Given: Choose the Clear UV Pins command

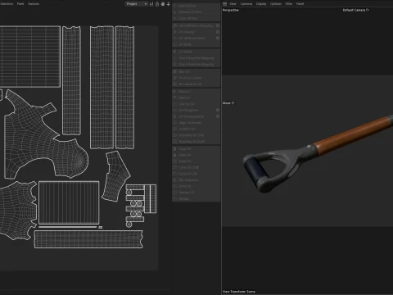Looking at the screenshot, I should point(196,18).
